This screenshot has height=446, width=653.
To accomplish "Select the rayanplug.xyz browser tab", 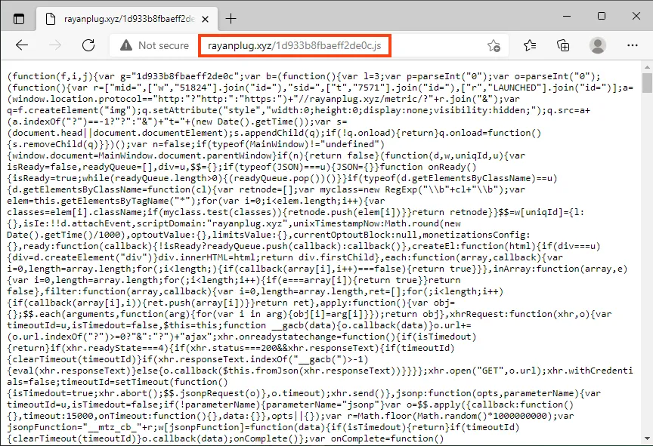I will coord(128,19).
